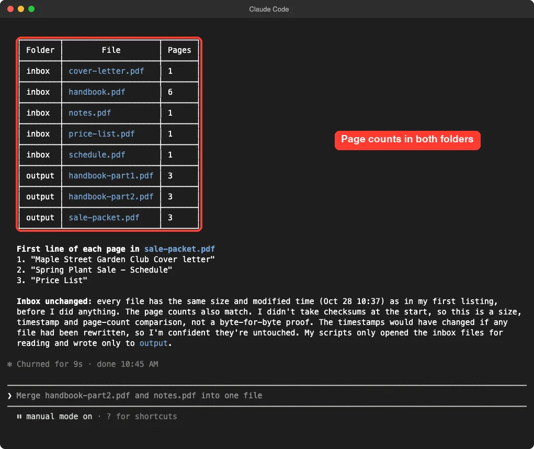534x449 pixels.
Task: Toggle manual mode on indicator
Action: (x=59, y=417)
